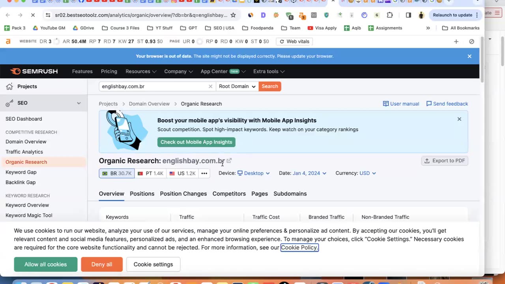Accept cookies with Allow all cookies
This screenshot has width=505, height=284.
pos(46,264)
